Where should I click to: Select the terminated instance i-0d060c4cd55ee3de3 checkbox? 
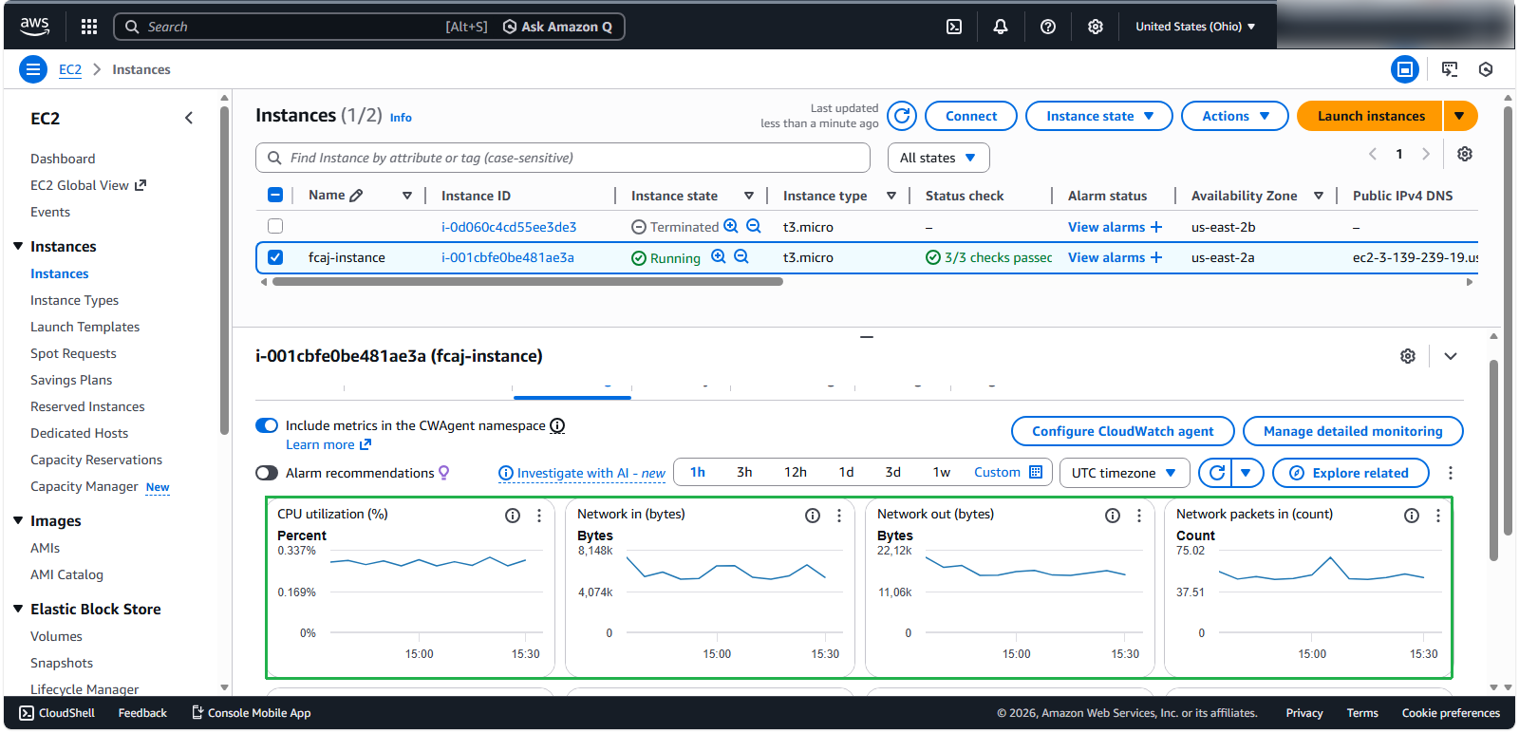(275, 226)
